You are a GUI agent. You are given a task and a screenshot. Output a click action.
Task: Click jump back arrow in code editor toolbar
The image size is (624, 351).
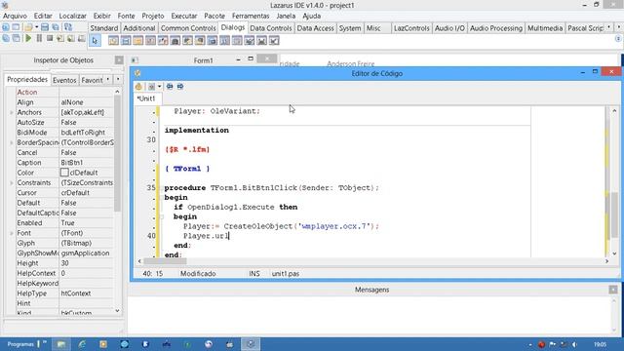(170, 87)
